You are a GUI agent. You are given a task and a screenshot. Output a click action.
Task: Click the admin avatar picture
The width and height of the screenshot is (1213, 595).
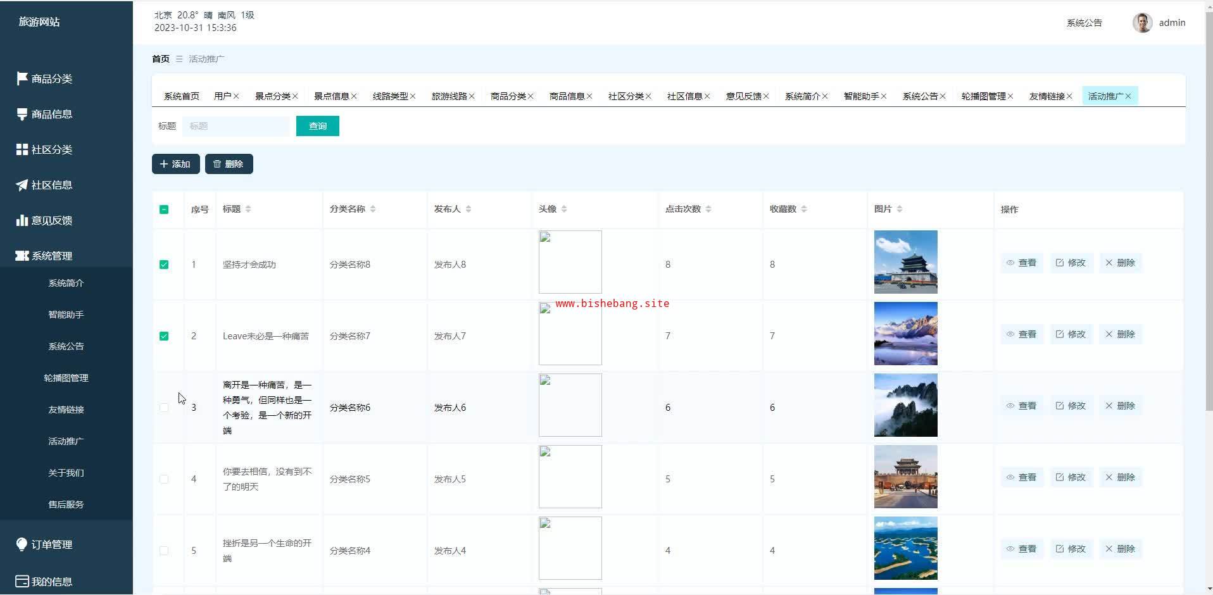[1142, 23]
